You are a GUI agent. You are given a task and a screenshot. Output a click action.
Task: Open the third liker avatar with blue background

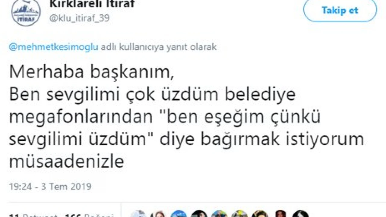[179, 214]
